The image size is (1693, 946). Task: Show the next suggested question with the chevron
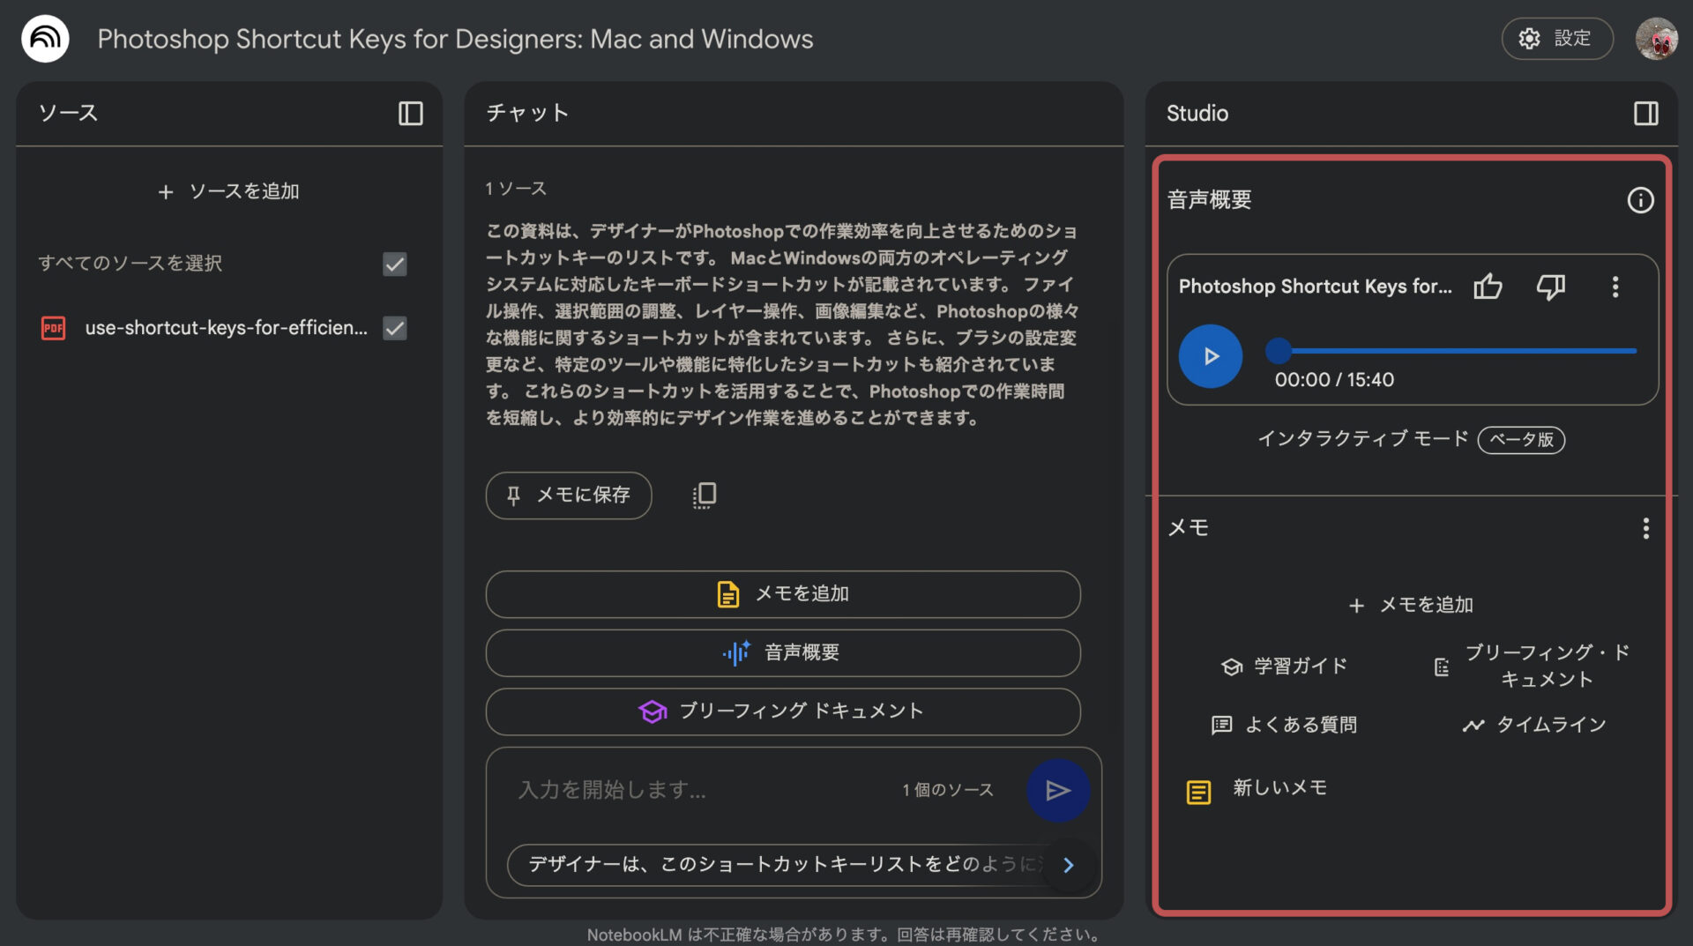tap(1068, 865)
